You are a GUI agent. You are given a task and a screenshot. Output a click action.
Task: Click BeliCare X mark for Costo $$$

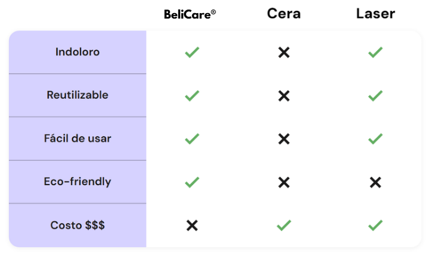(192, 225)
